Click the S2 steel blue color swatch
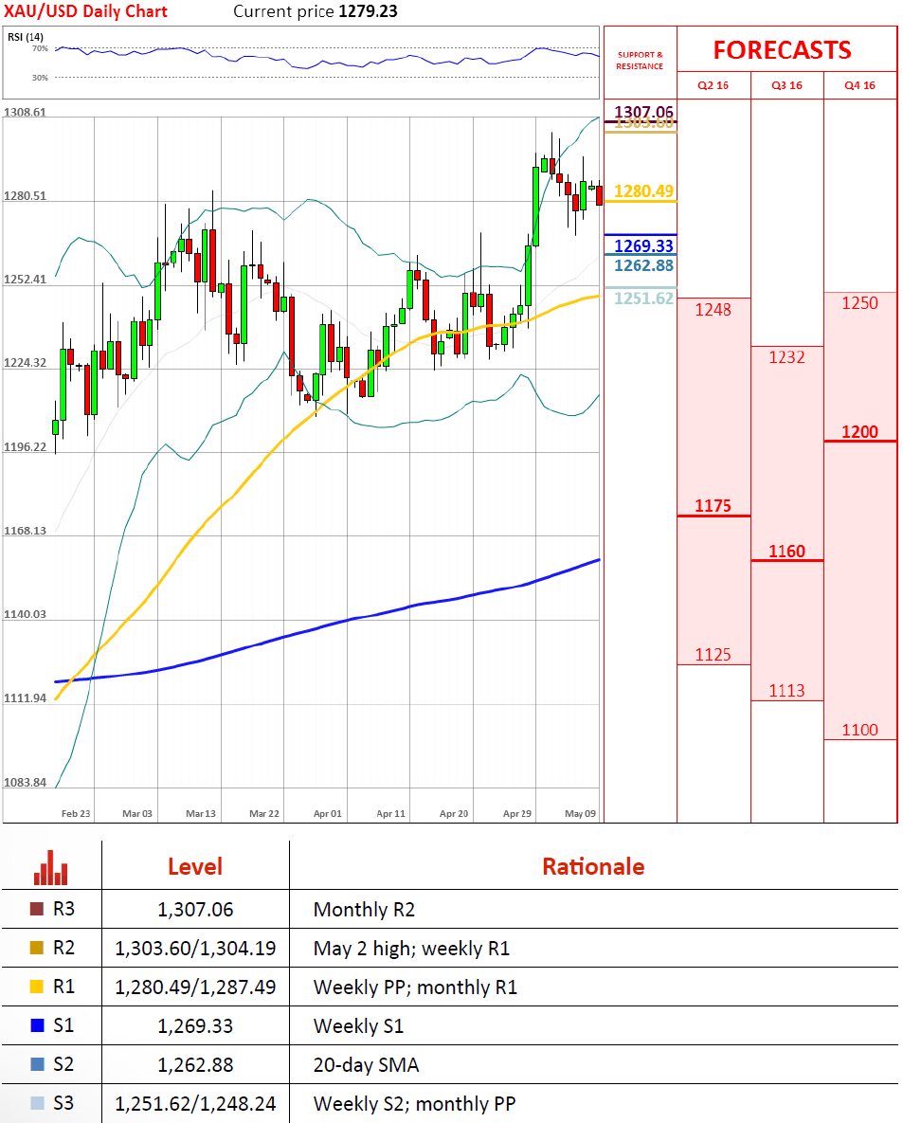The image size is (903, 1123). (x=37, y=1063)
